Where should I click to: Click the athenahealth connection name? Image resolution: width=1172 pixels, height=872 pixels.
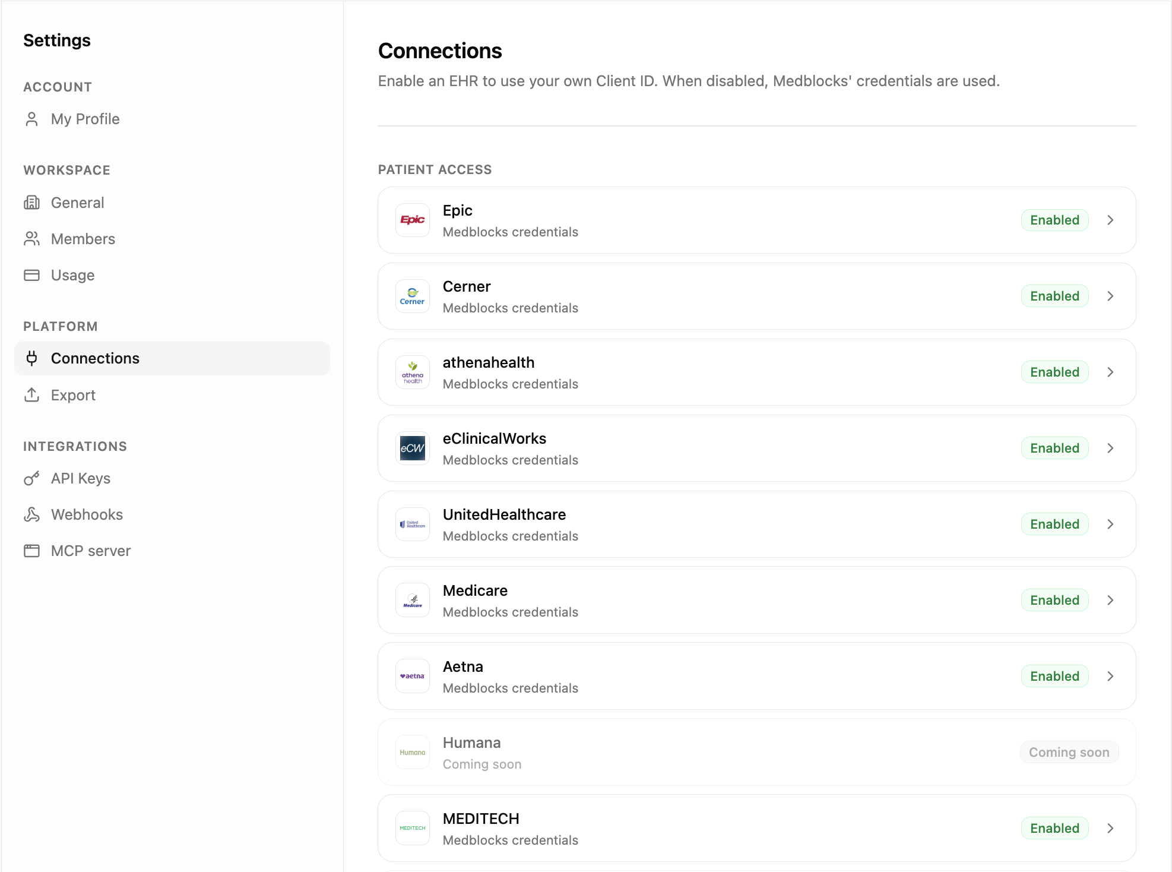[489, 362]
